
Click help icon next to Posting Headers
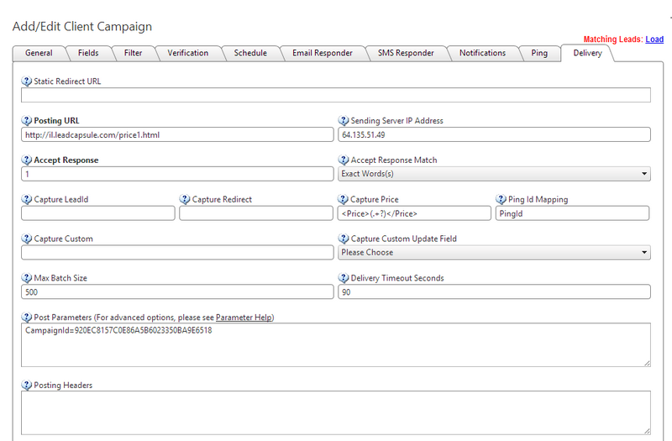point(27,386)
